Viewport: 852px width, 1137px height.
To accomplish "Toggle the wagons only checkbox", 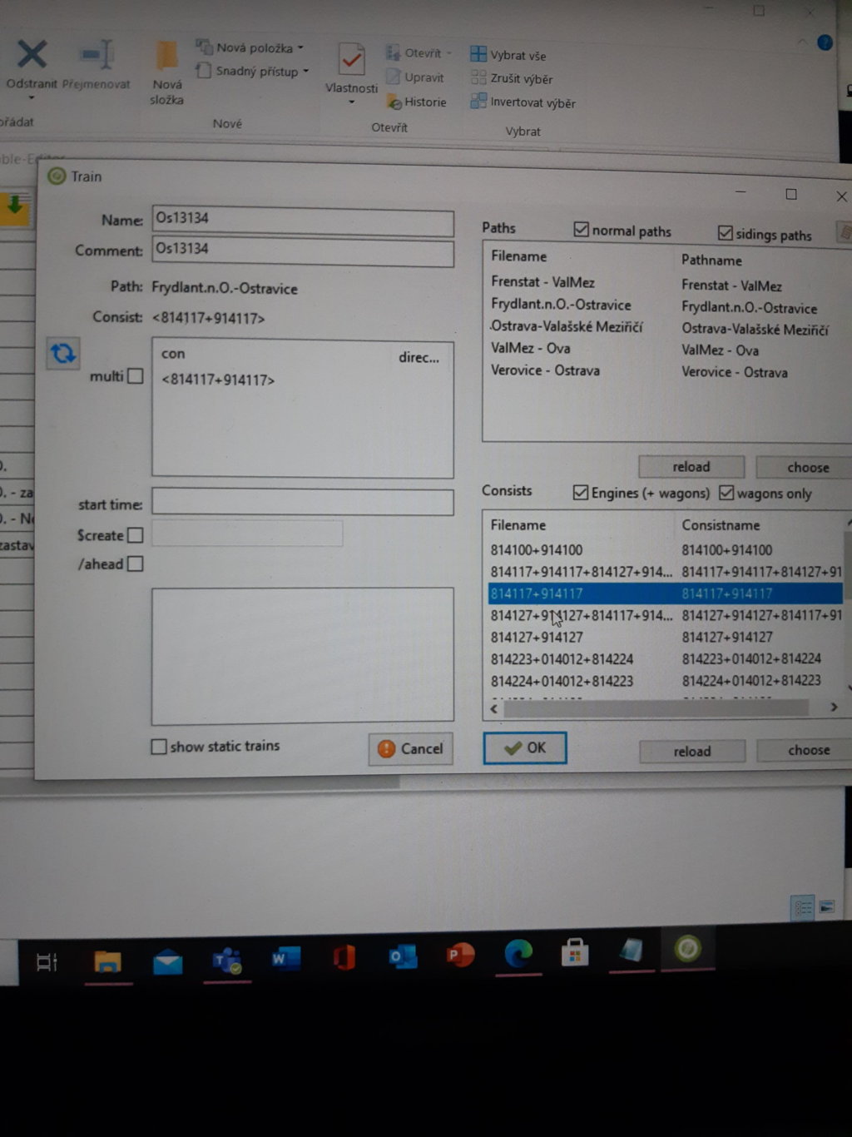I will point(726,493).
